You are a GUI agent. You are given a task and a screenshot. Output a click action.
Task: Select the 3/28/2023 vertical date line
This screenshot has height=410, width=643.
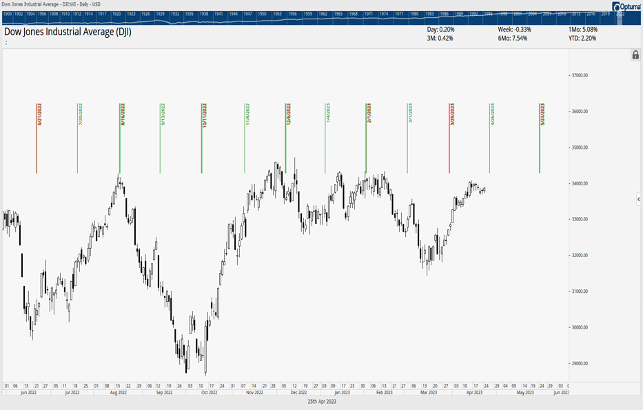tap(449, 139)
